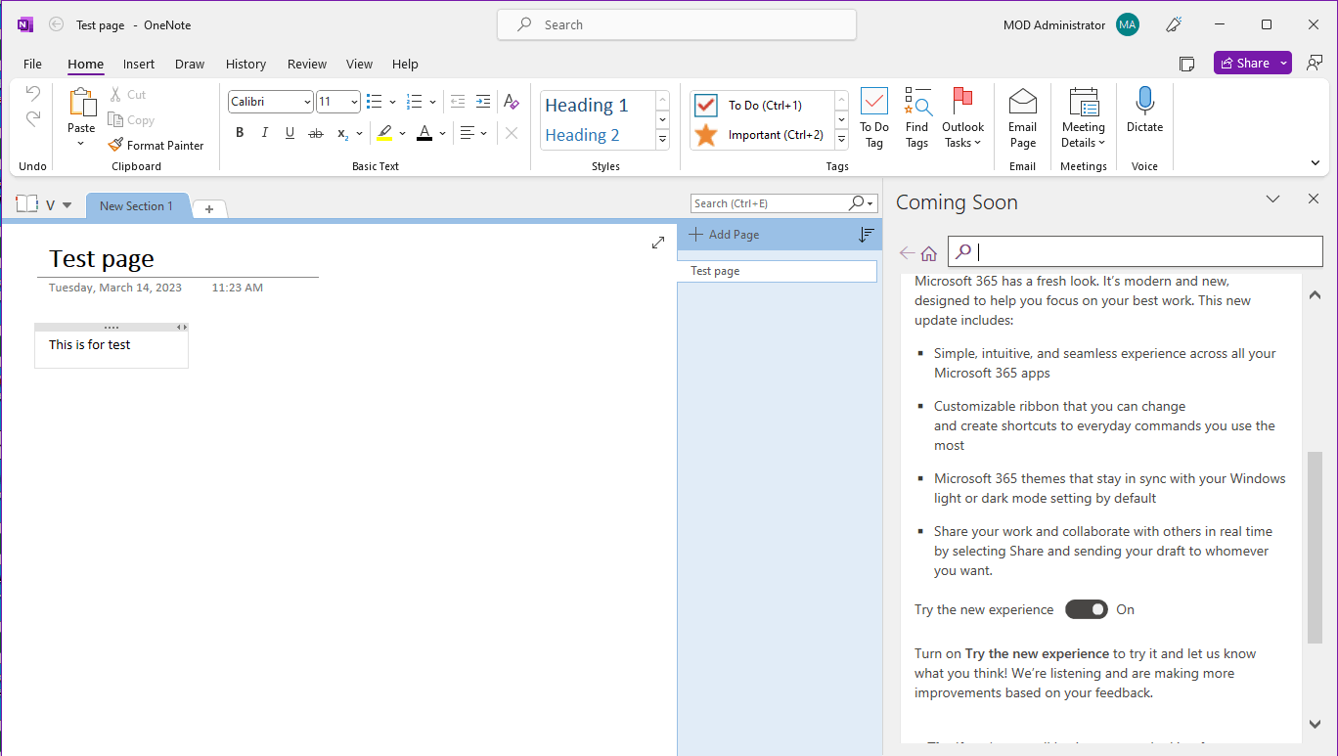Apply Heading 1 style
This screenshot has height=756, width=1338.
[587, 105]
